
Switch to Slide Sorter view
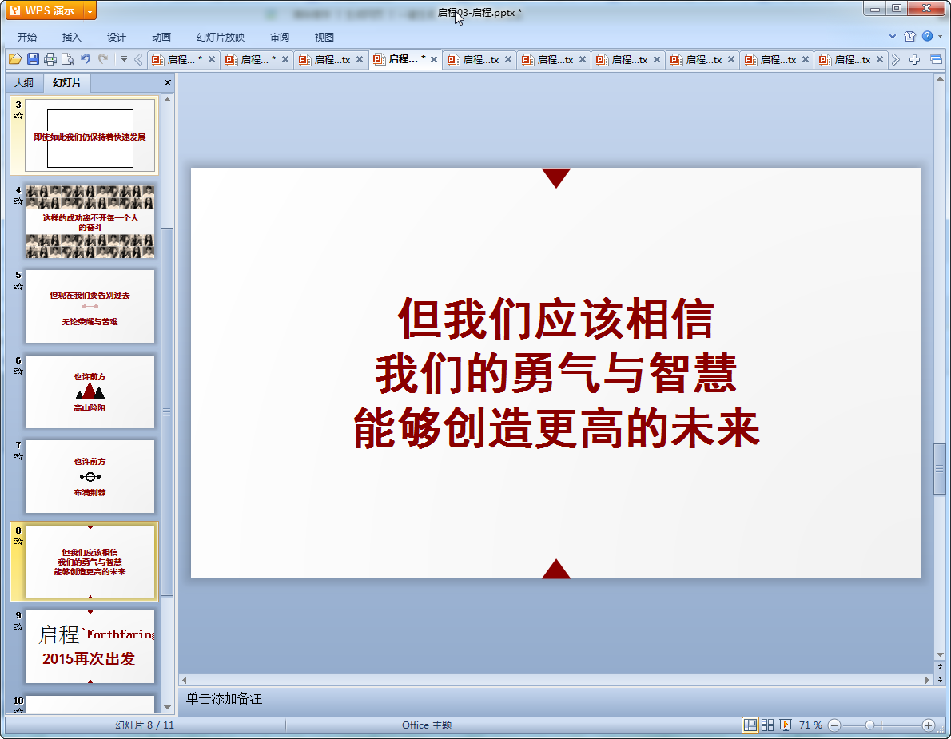(x=767, y=725)
